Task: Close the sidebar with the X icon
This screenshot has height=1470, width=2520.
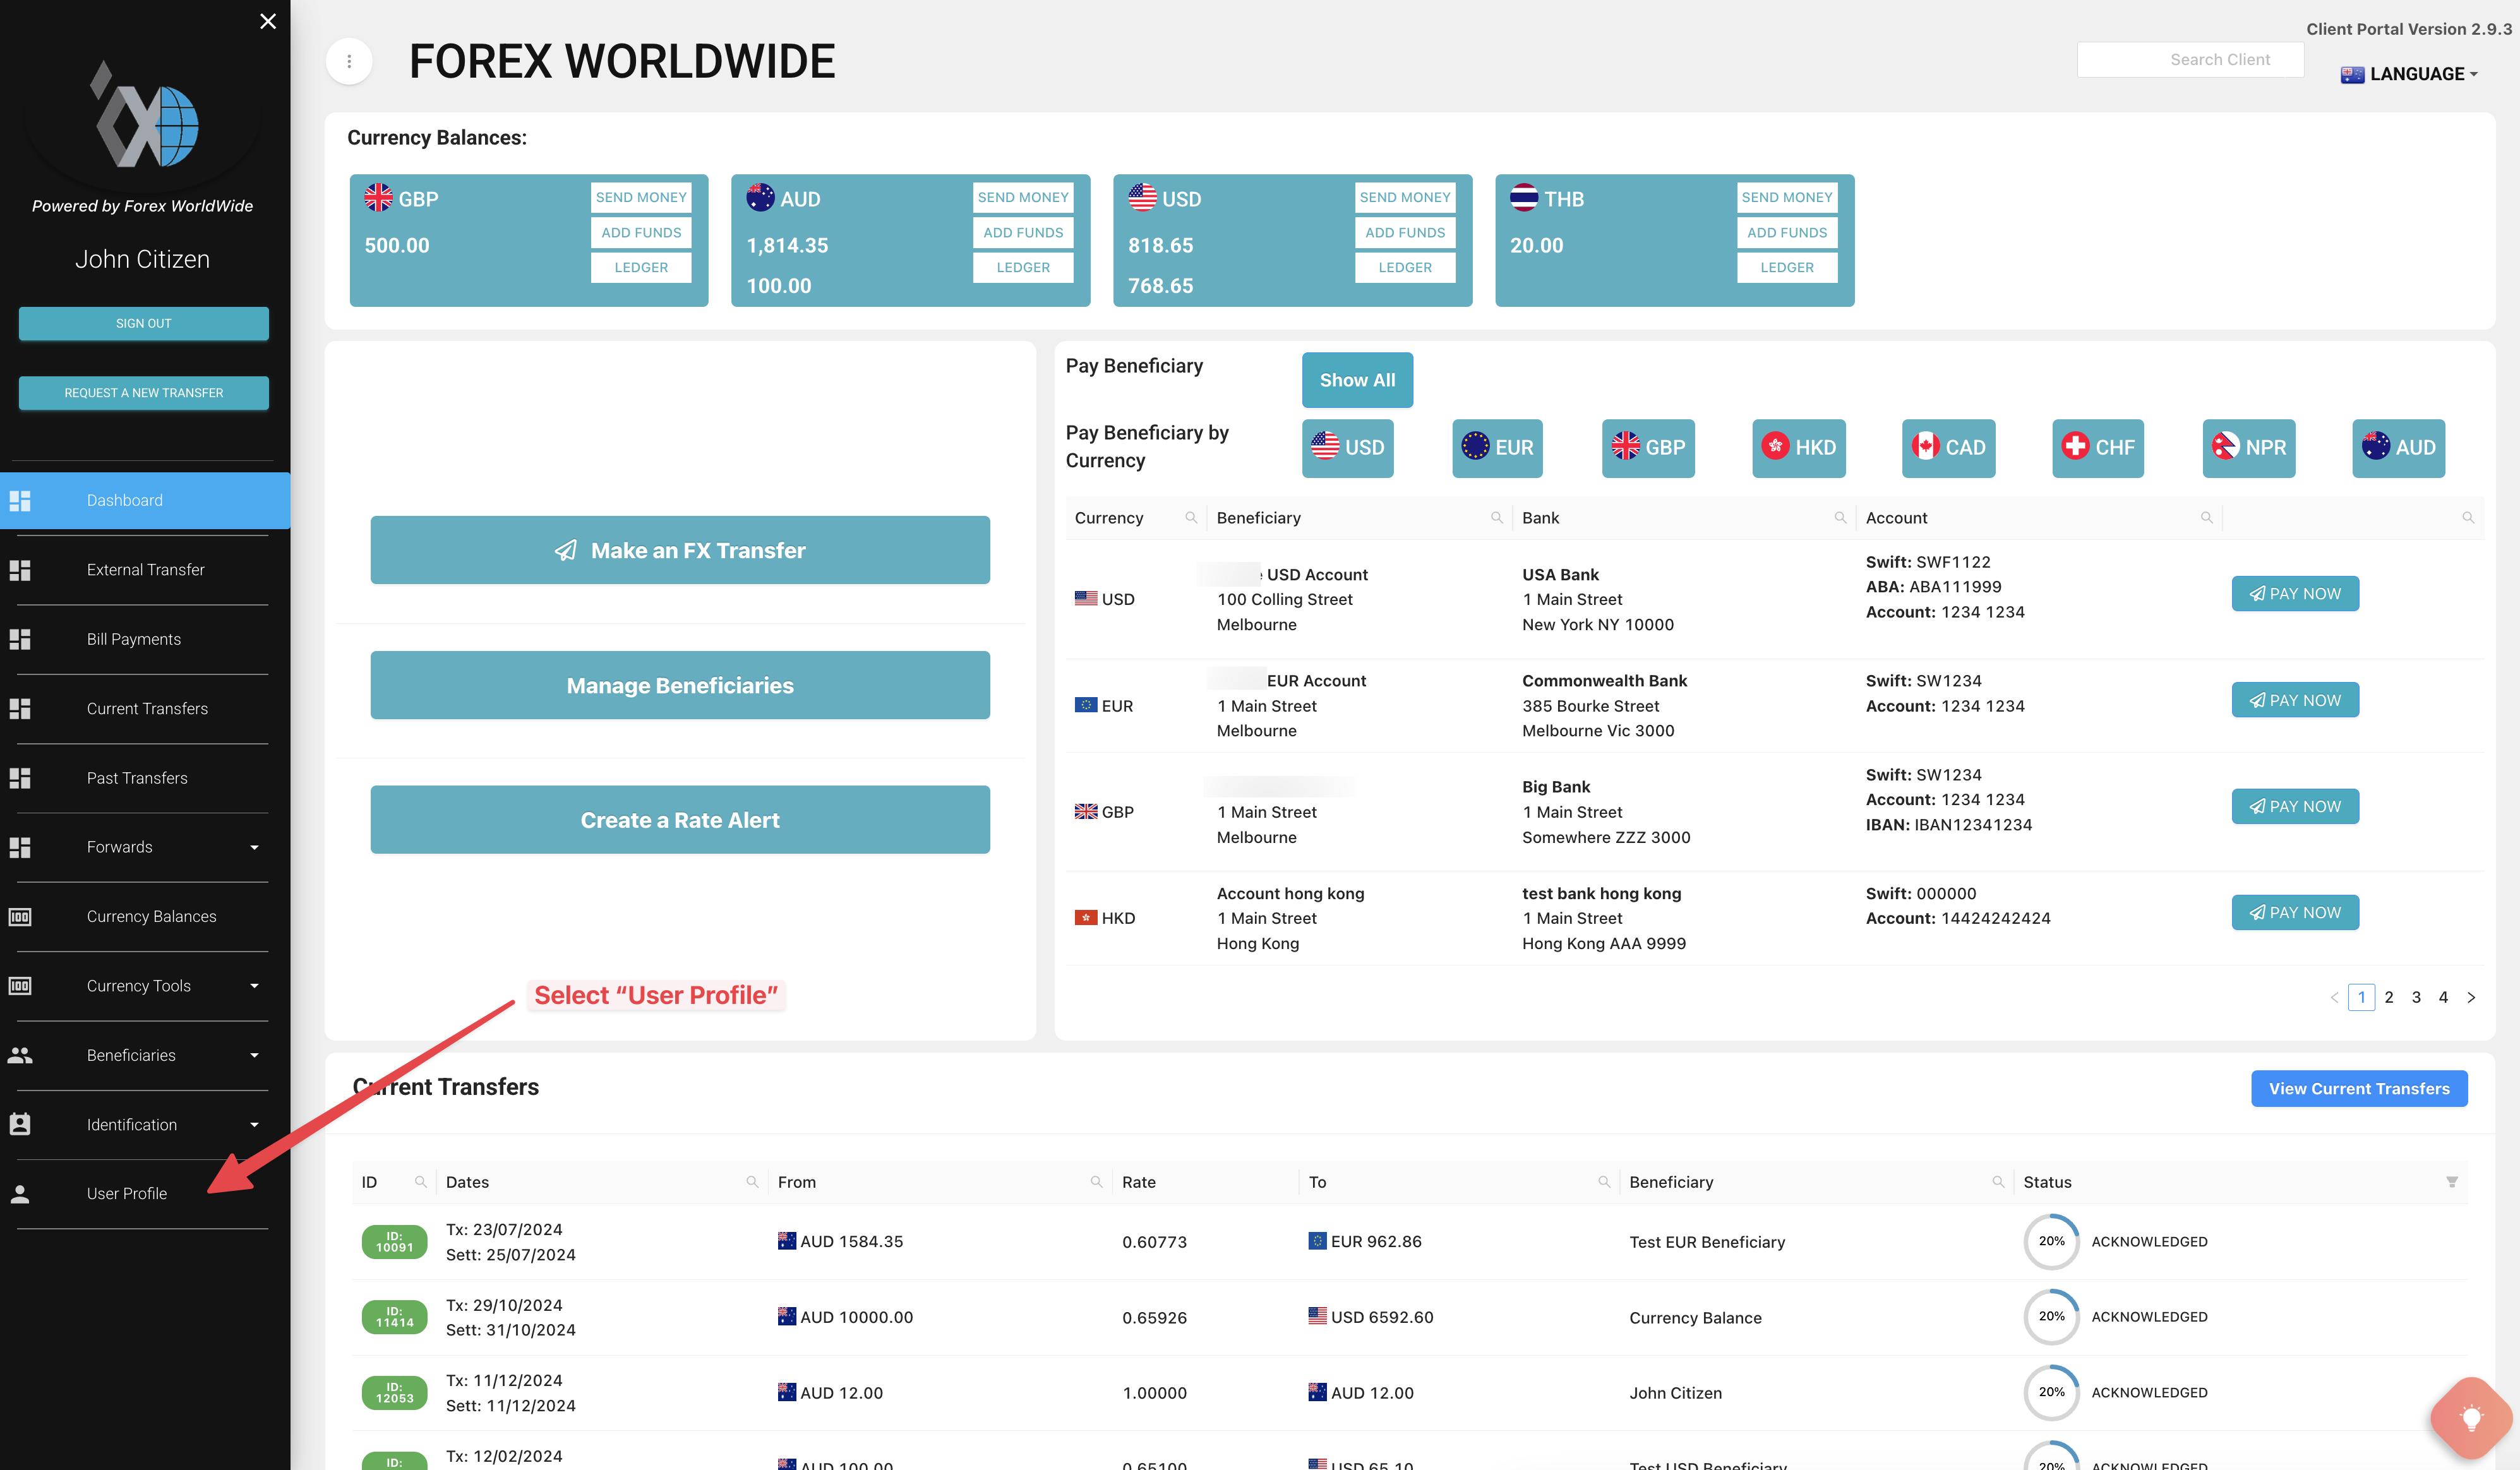Action: click(x=267, y=21)
